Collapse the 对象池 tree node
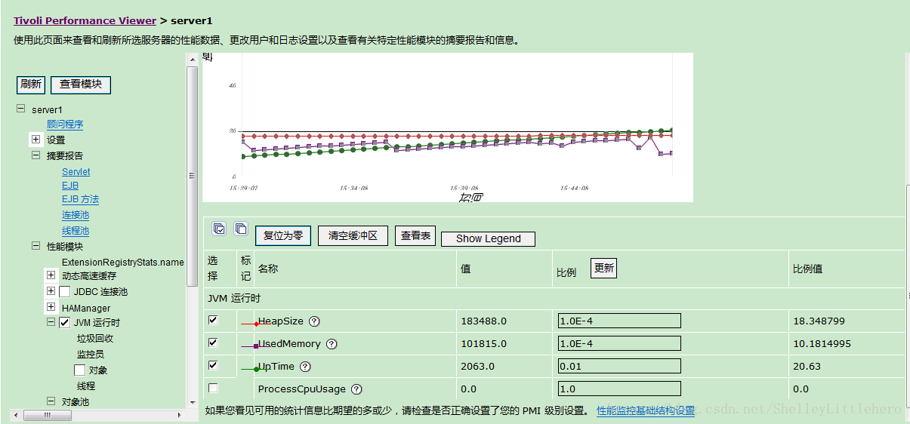 pyautogui.click(x=51, y=401)
